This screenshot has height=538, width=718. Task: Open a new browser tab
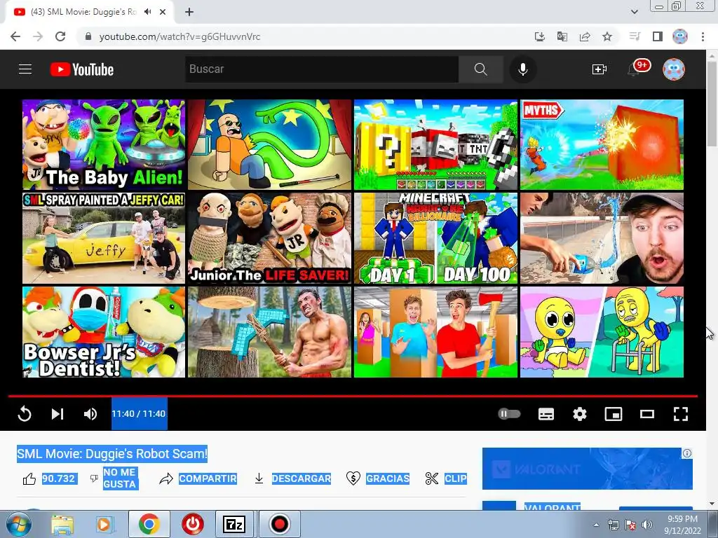(x=189, y=12)
